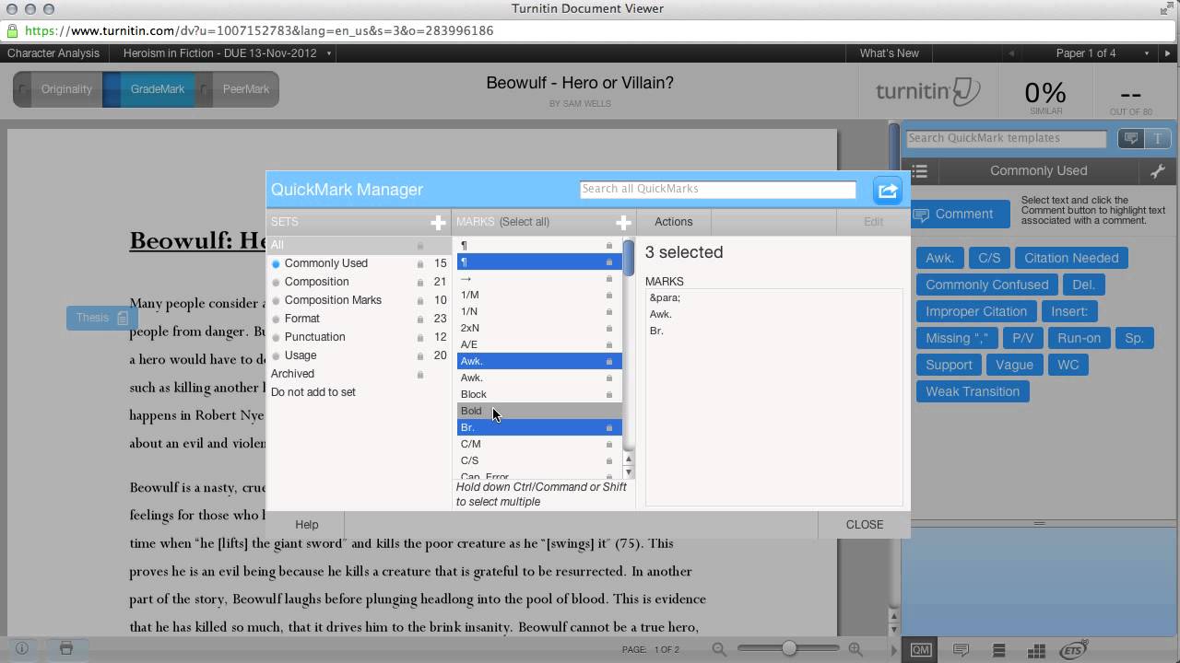Image resolution: width=1180 pixels, height=663 pixels.
Task: Click the QuickMark Manager export share icon
Action: pyautogui.click(x=888, y=190)
